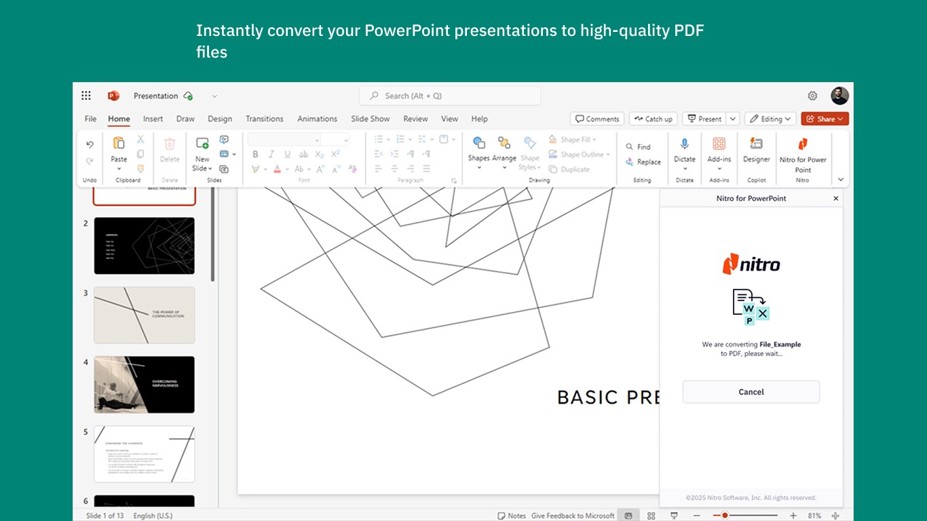Viewport: 927px width, 521px height.
Task: Click the Fit to window icon
Action: [835, 516]
